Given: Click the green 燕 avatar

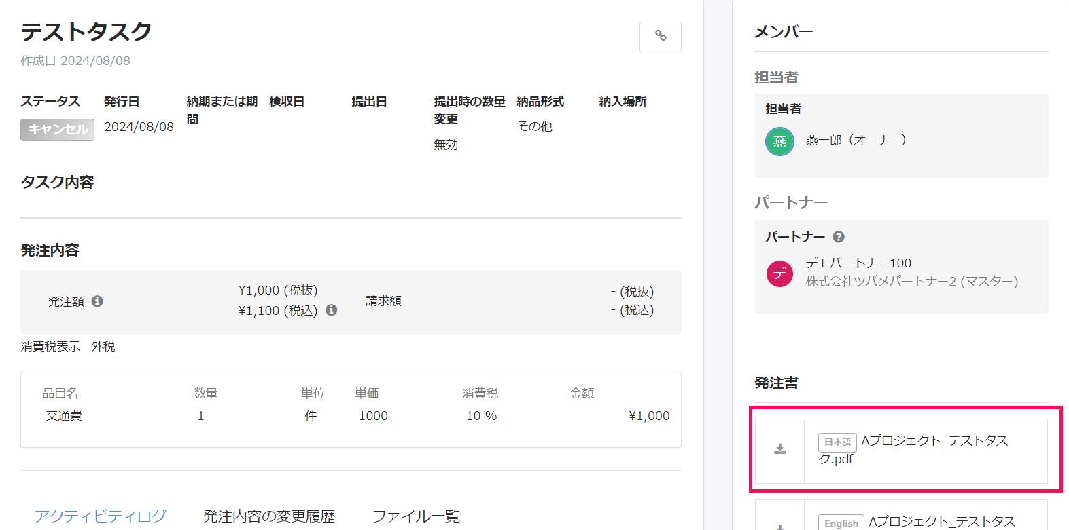Looking at the screenshot, I should pyautogui.click(x=779, y=141).
